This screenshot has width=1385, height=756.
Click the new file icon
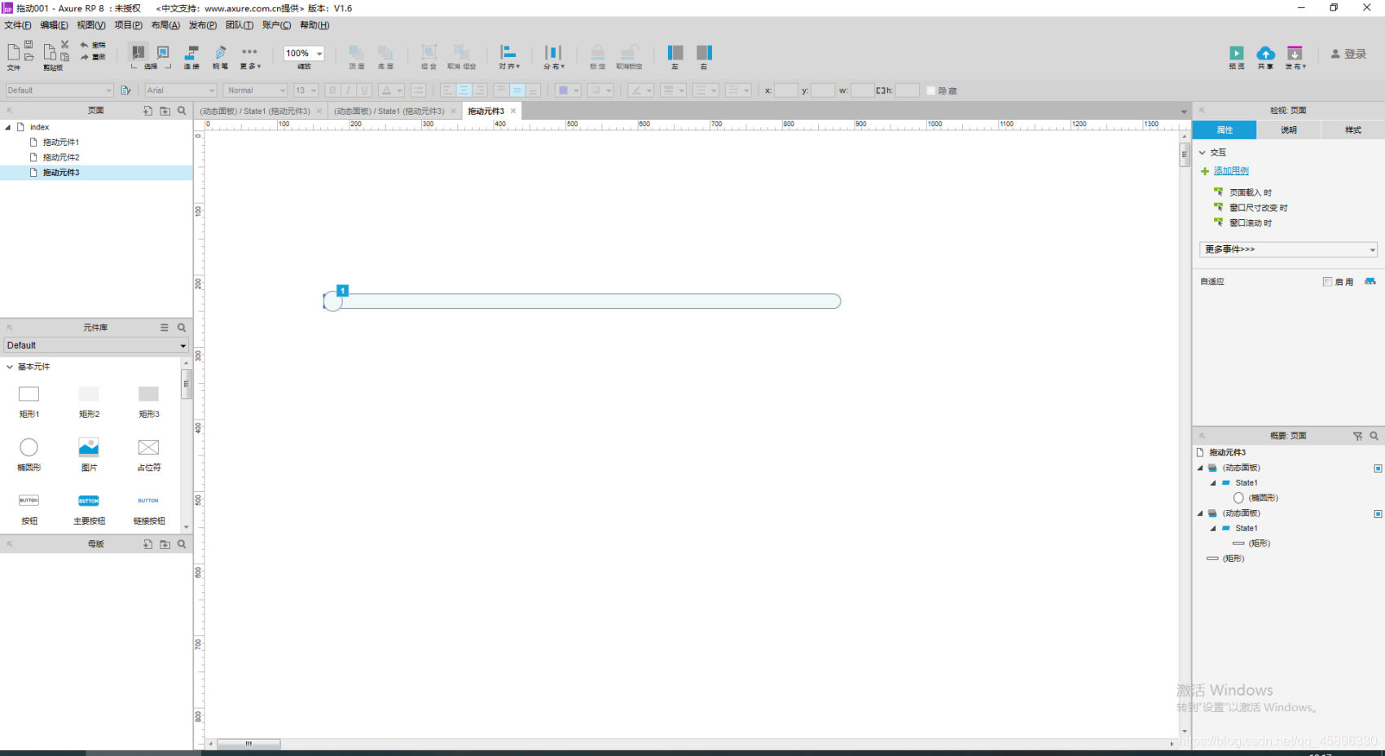[13, 52]
